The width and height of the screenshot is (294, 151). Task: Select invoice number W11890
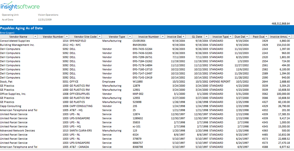(x=138, y=82)
